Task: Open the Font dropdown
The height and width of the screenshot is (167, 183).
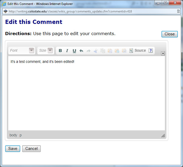Action: (x=22, y=50)
